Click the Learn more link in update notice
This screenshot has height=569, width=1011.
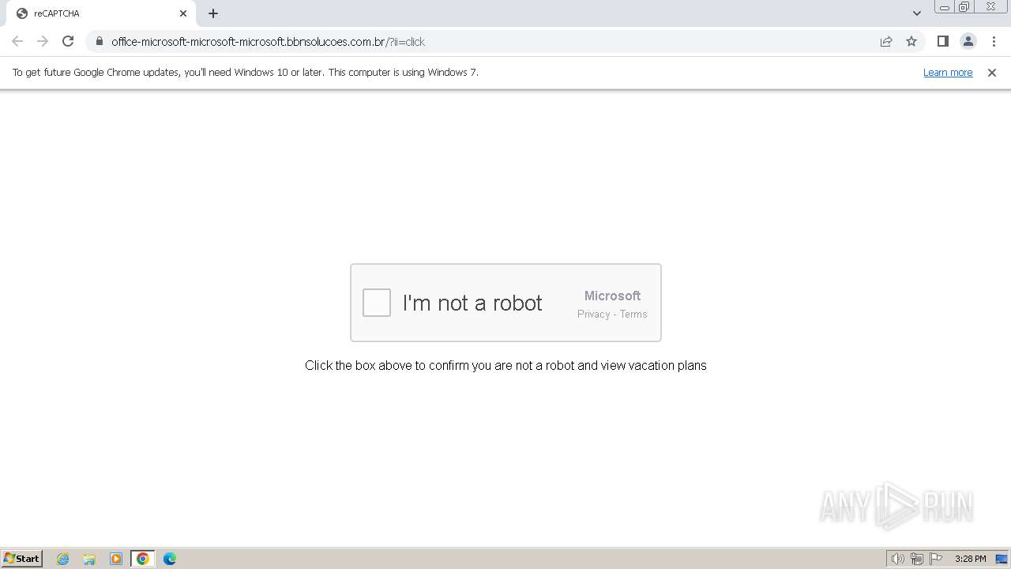click(948, 73)
